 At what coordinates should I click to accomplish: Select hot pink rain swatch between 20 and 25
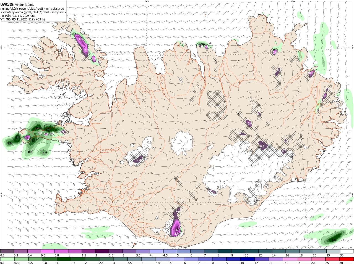click(318, 259)
